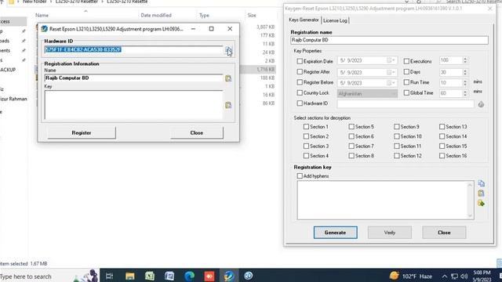Enable Register After checkbox
This screenshot has width=502, height=282.
click(x=300, y=72)
